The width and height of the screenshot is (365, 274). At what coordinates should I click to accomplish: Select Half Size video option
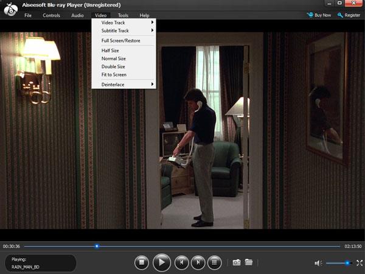point(124,51)
